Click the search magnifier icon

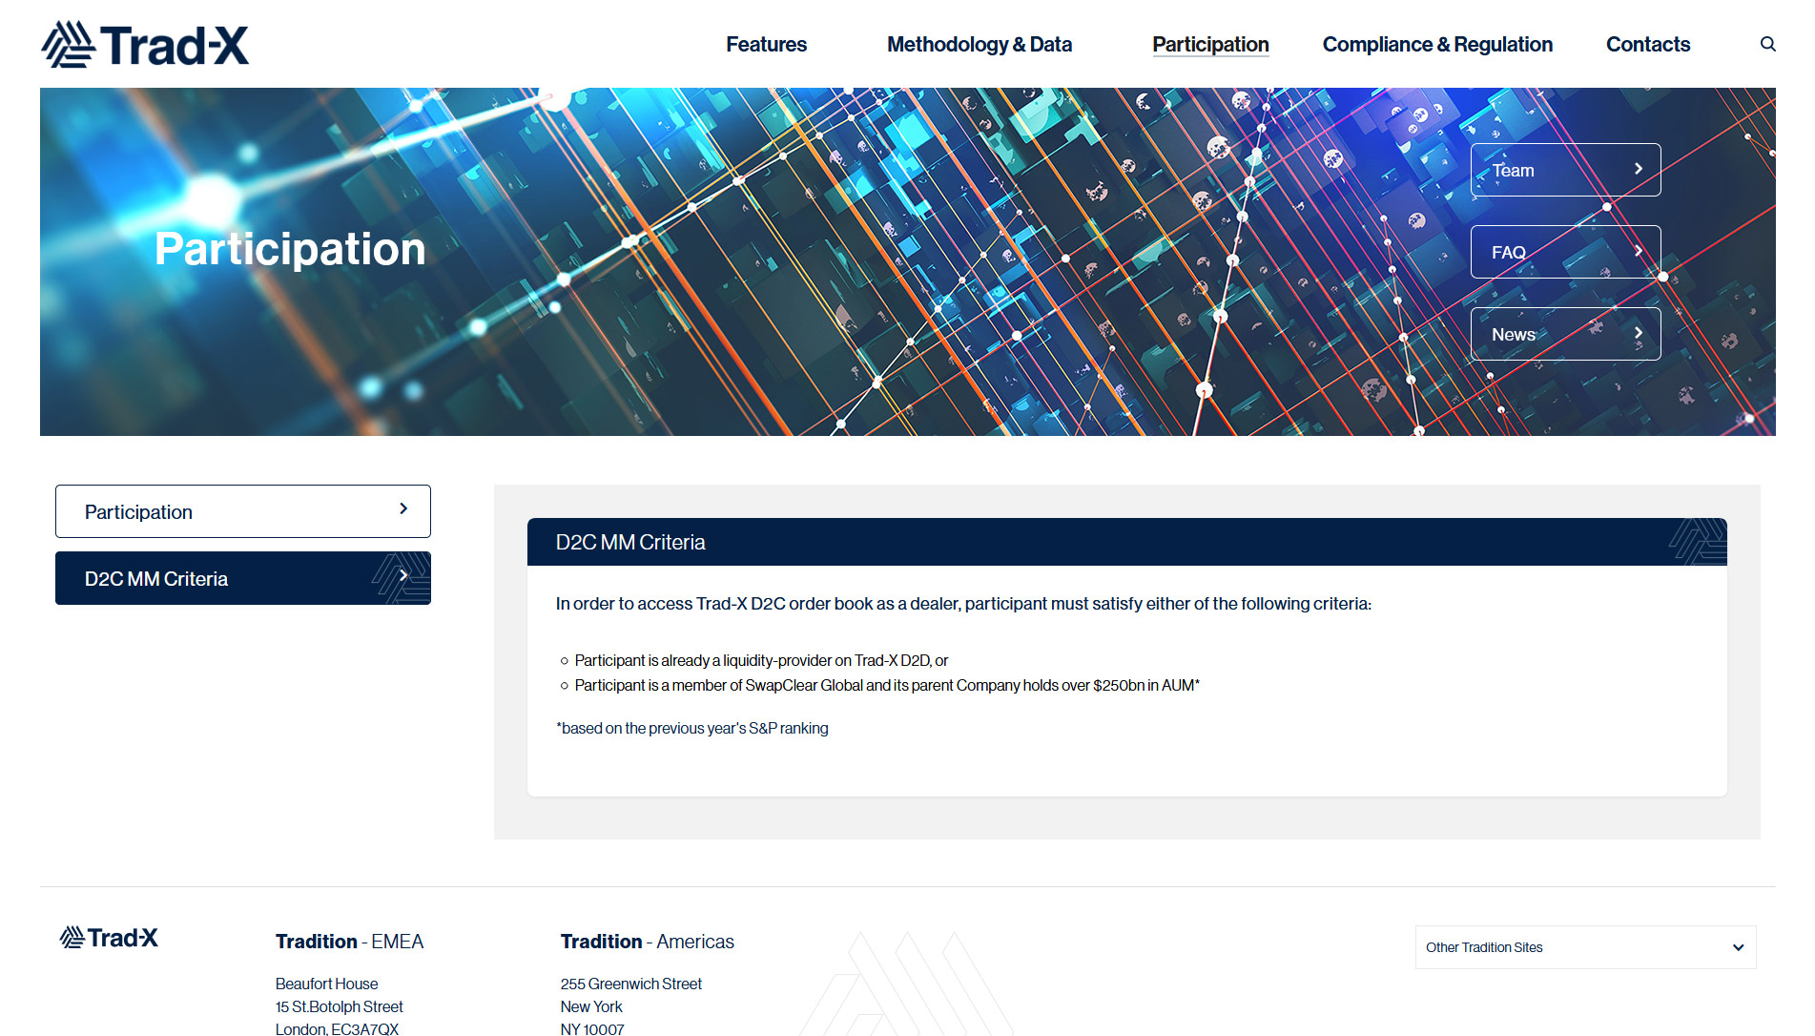tap(1767, 44)
